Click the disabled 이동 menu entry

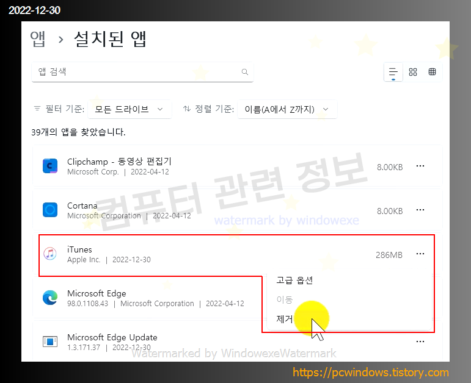tap(284, 299)
